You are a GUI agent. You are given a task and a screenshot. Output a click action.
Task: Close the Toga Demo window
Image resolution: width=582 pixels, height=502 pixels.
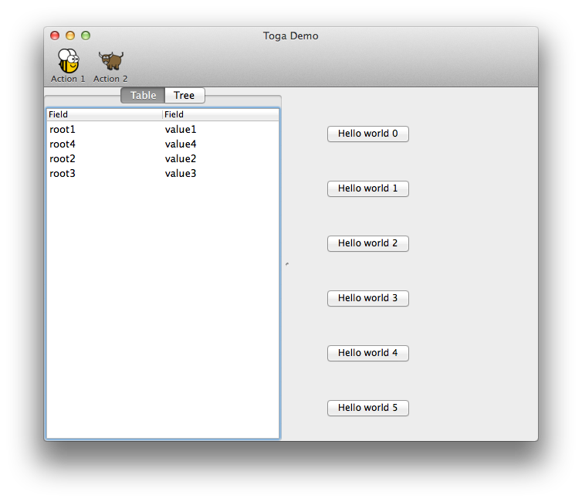click(55, 36)
